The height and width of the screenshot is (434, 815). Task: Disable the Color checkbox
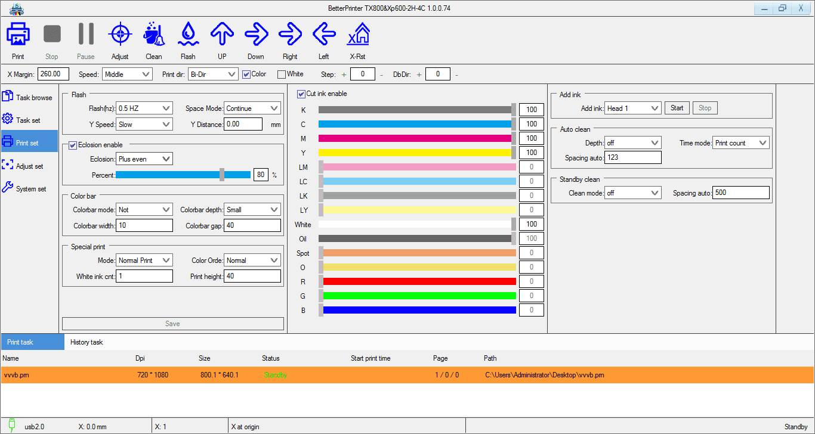247,75
